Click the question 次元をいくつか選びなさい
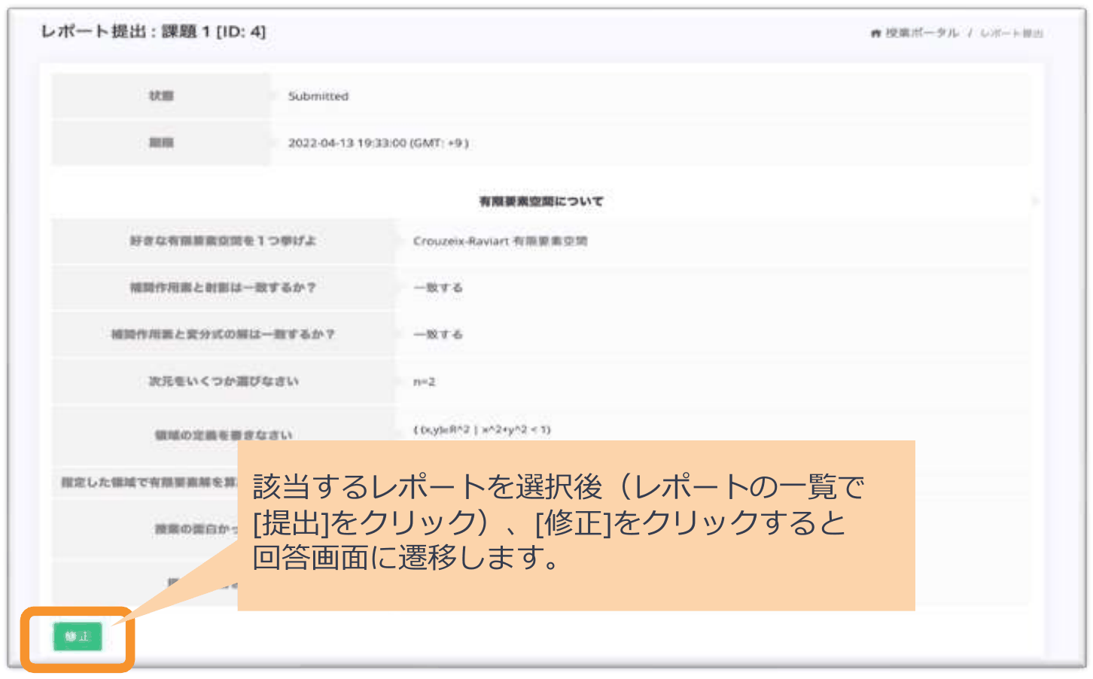This screenshot has height=679, width=1093. click(x=224, y=382)
